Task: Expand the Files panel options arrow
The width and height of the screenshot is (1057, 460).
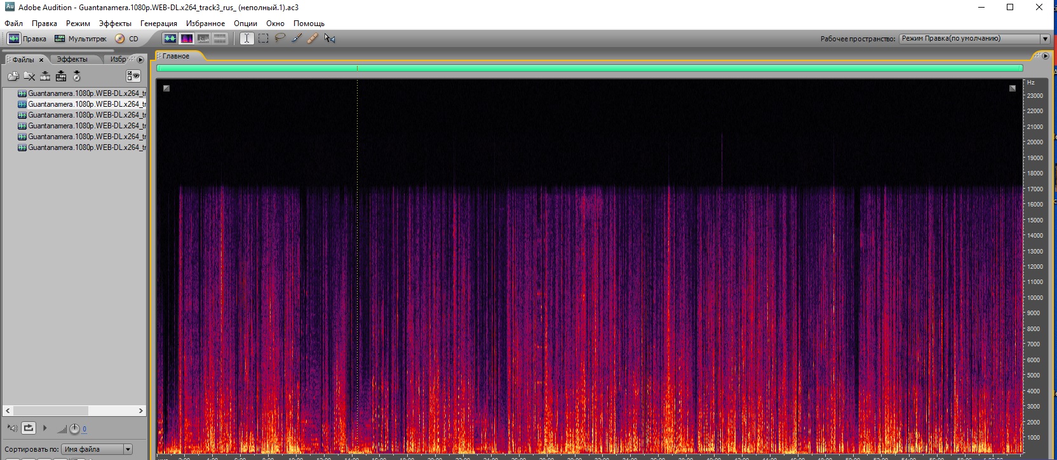Action: coord(140,60)
